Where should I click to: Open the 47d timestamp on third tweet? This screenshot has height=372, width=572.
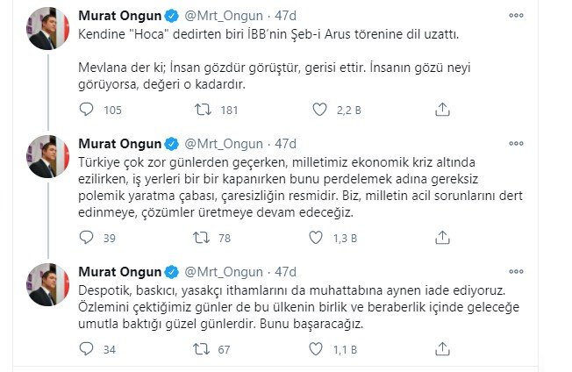[285, 272]
